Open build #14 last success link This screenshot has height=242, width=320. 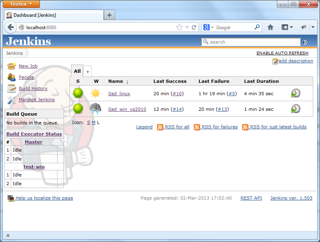[177, 109]
